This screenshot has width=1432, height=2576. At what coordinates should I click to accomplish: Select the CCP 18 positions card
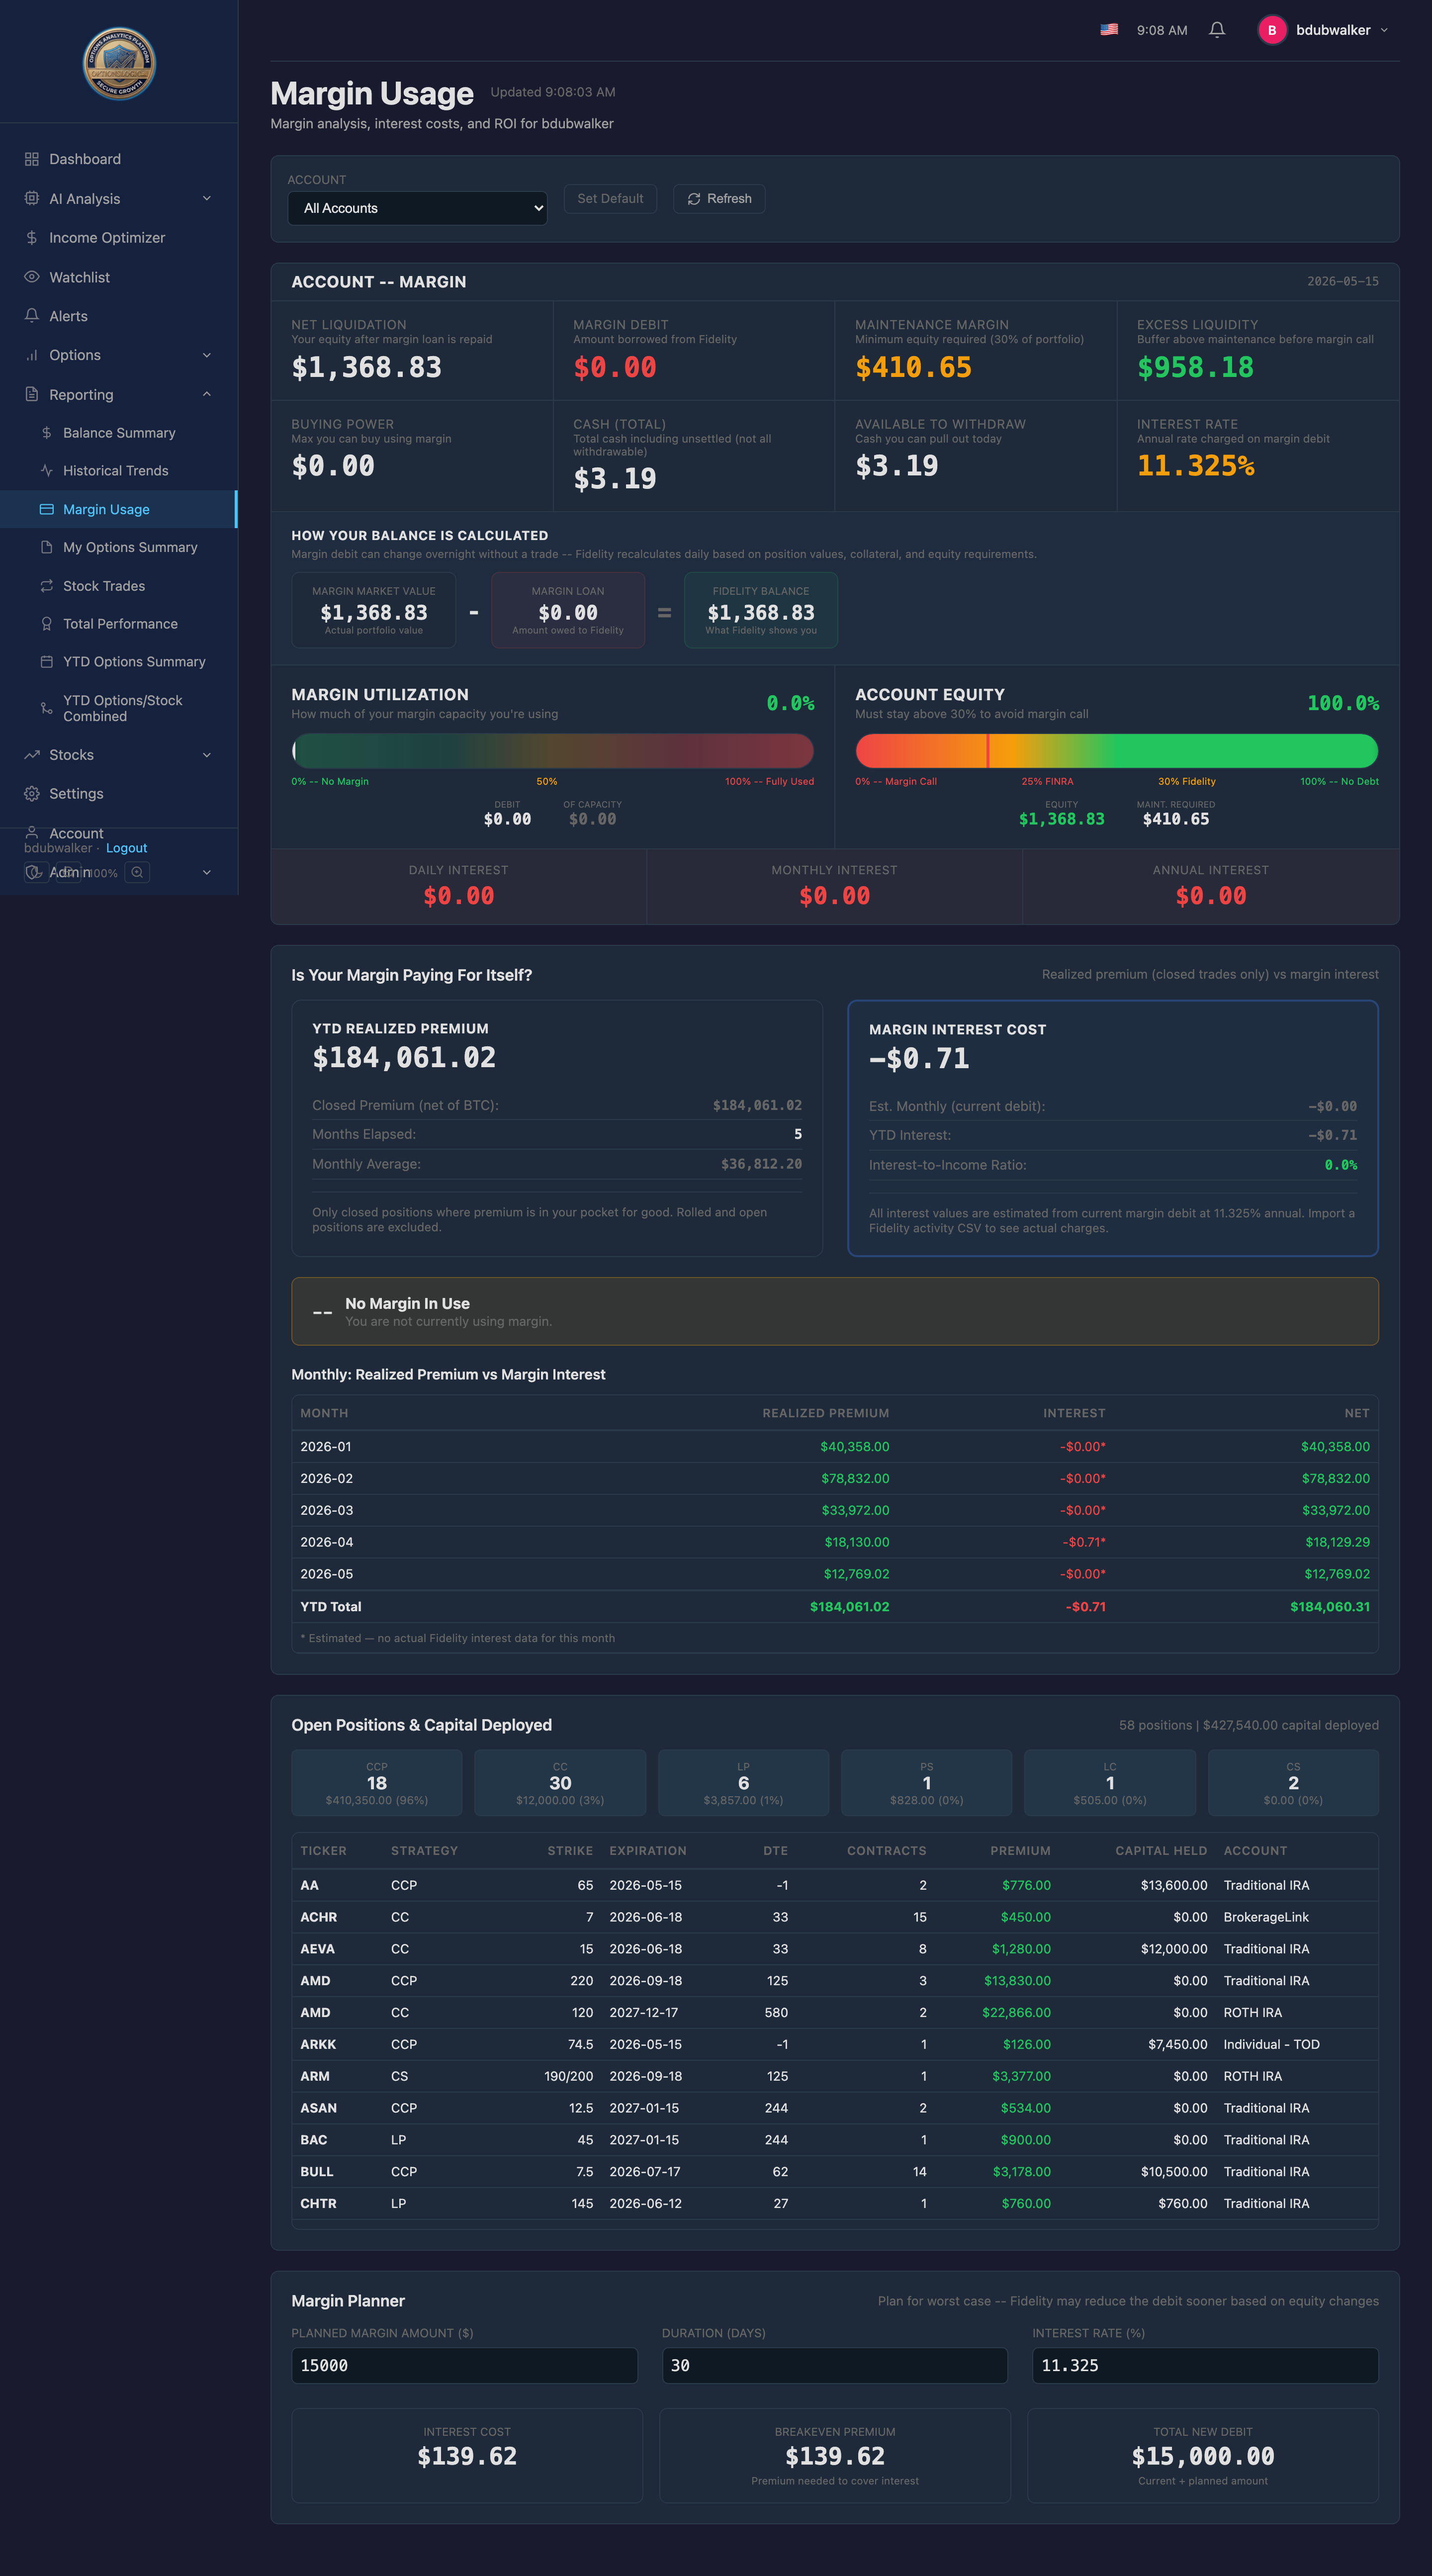(x=377, y=1782)
